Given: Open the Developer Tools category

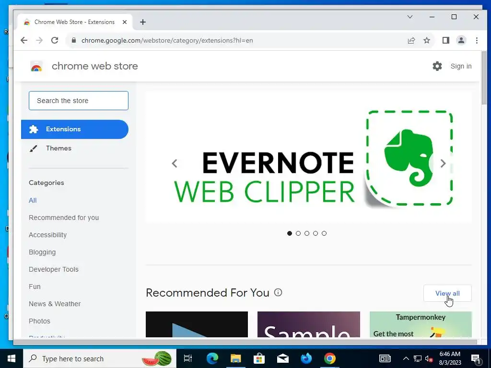Looking at the screenshot, I should pyautogui.click(x=54, y=269).
